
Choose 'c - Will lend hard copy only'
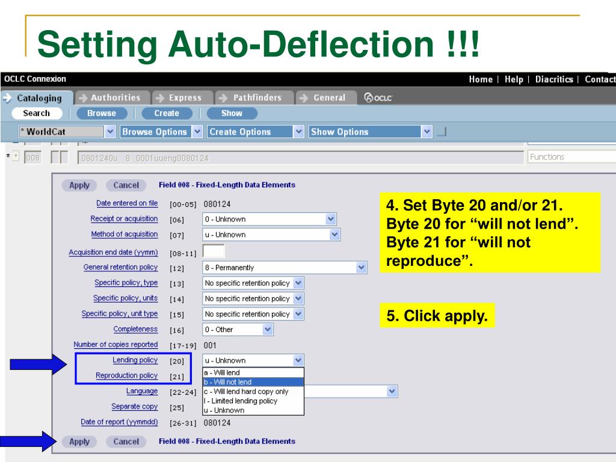[x=253, y=391]
